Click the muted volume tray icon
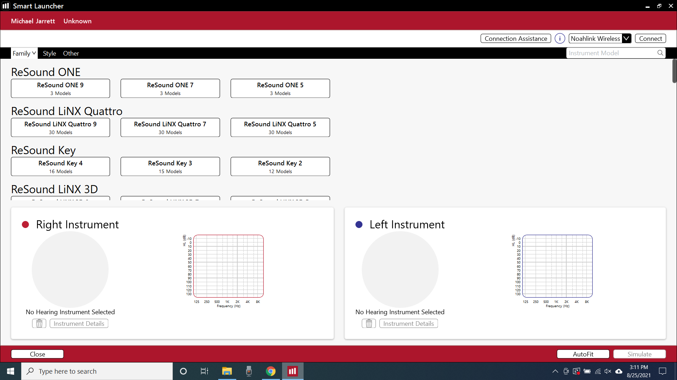The height and width of the screenshot is (380, 677). (608, 371)
